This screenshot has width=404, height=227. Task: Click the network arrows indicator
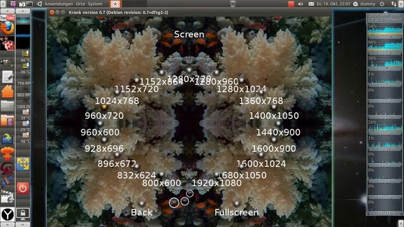coord(394,4)
